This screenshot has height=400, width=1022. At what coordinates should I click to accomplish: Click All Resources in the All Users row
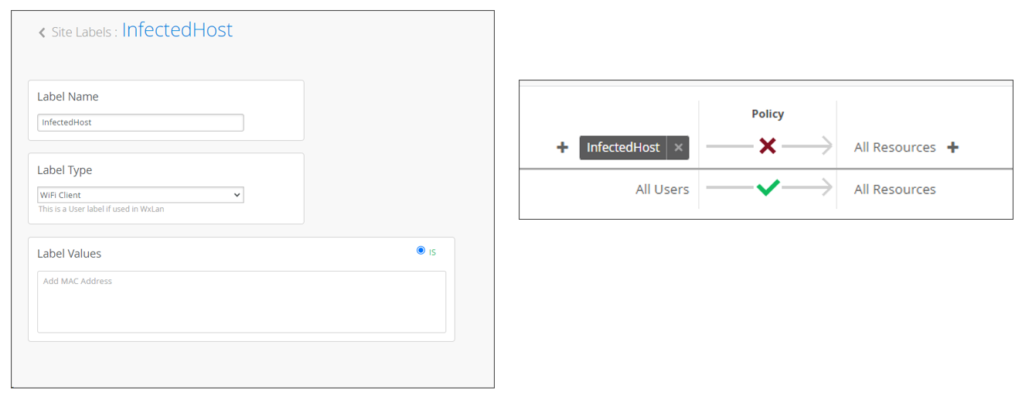pyautogui.click(x=894, y=189)
